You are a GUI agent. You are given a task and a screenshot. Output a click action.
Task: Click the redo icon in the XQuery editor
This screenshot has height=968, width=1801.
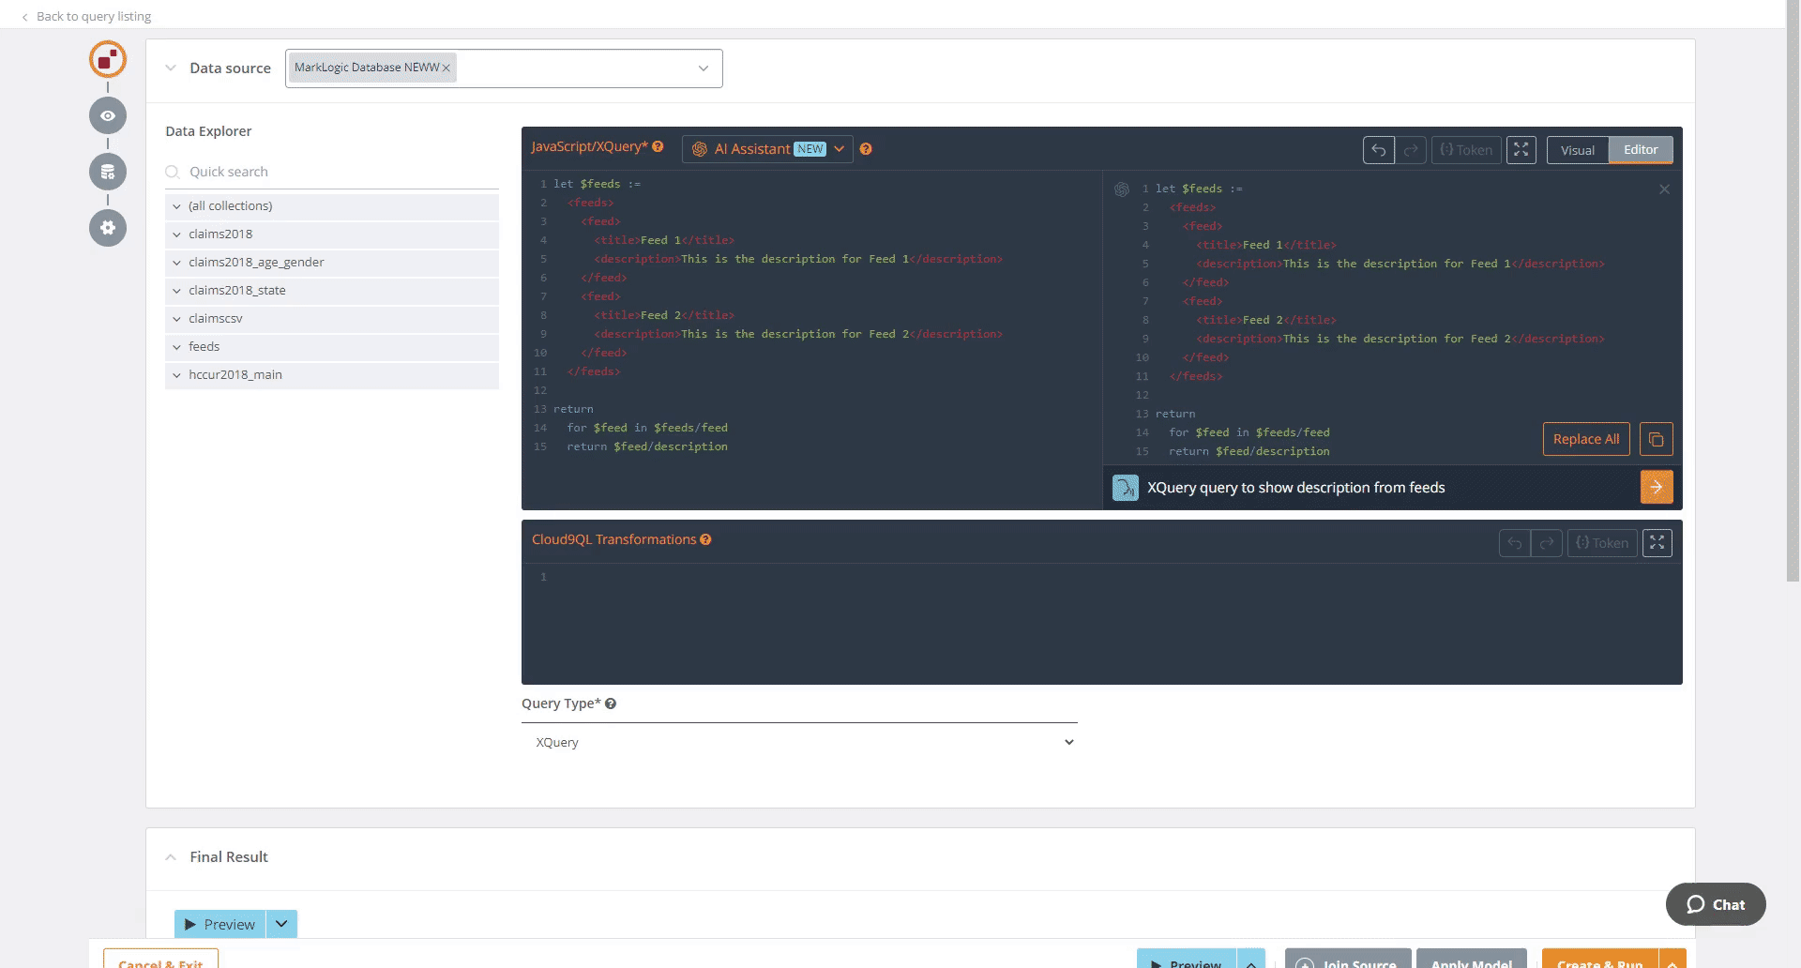(1411, 149)
